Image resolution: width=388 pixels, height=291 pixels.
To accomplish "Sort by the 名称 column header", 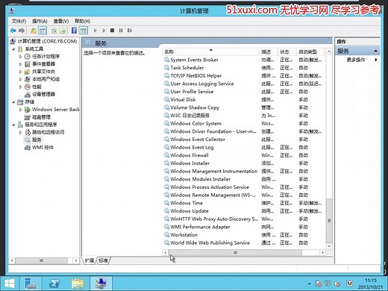I will click(211, 51).
